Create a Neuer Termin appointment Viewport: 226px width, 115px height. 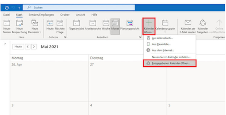point(7,26)
